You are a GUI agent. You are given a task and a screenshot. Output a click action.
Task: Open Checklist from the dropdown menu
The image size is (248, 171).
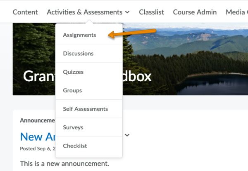75,146
